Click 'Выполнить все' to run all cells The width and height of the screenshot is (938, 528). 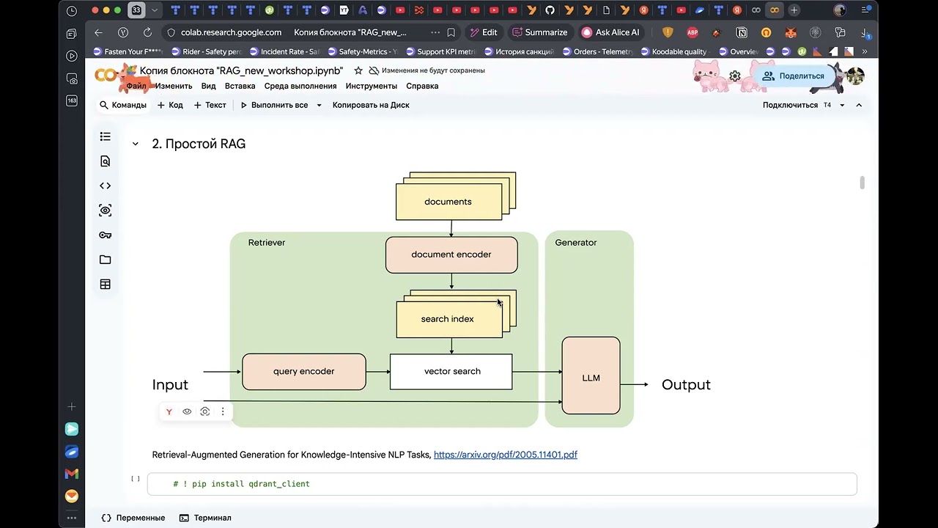tap(274, 105)
